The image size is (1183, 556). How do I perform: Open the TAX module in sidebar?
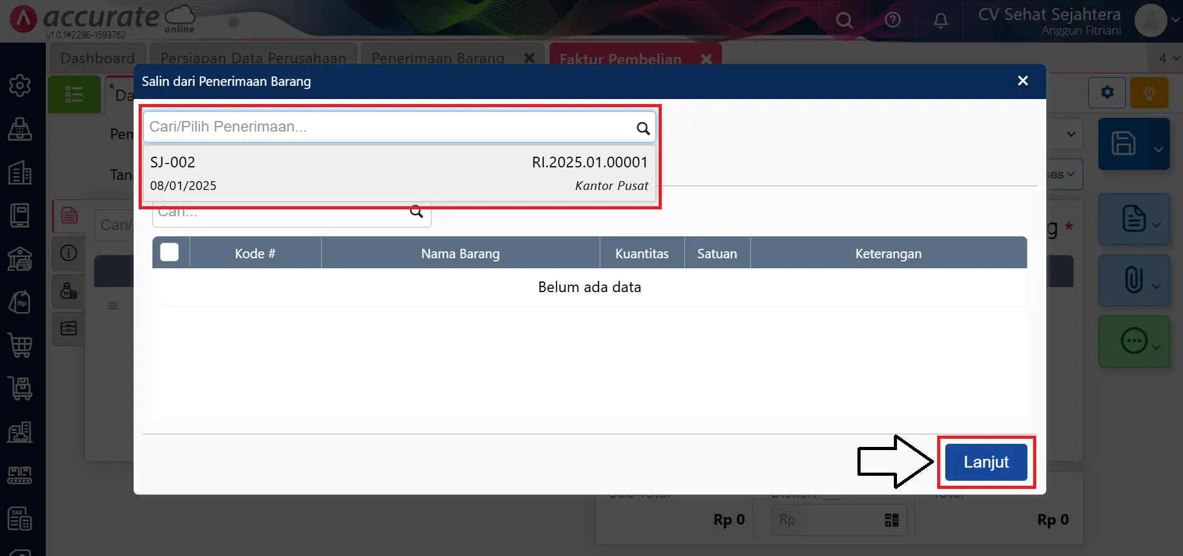tap(20, 518)
